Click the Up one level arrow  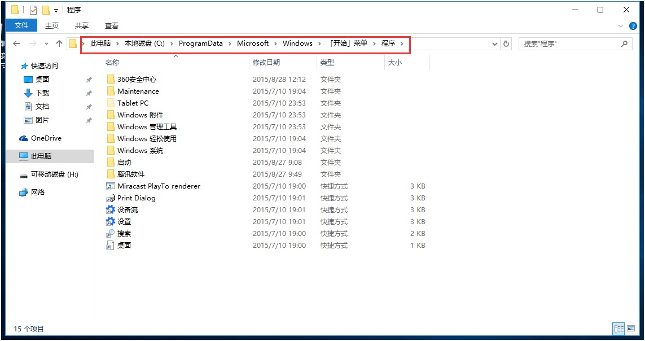pos(59,43)
